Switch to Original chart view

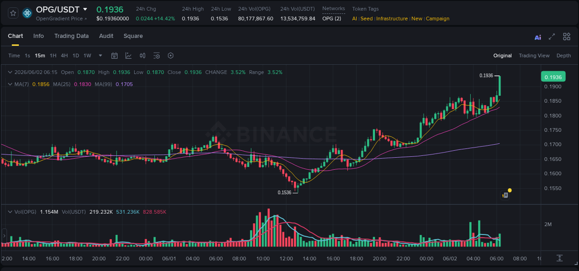503,55
